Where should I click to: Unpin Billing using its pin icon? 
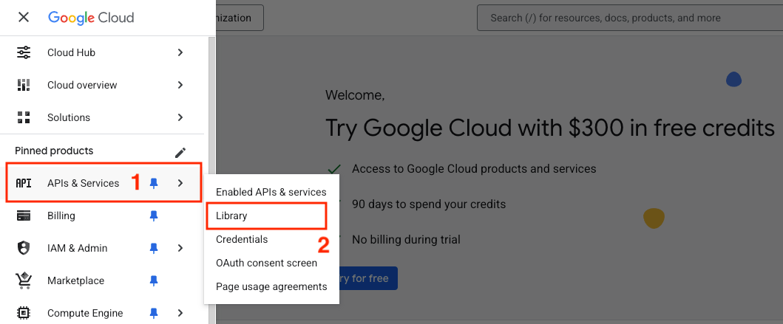point(154,216)
